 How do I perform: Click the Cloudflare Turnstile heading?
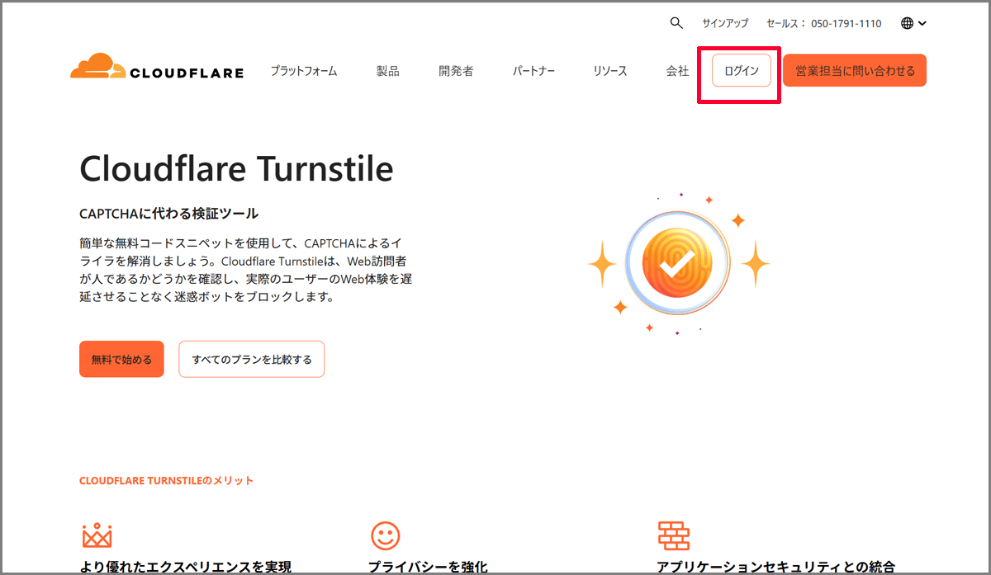[x=236, y=169]
